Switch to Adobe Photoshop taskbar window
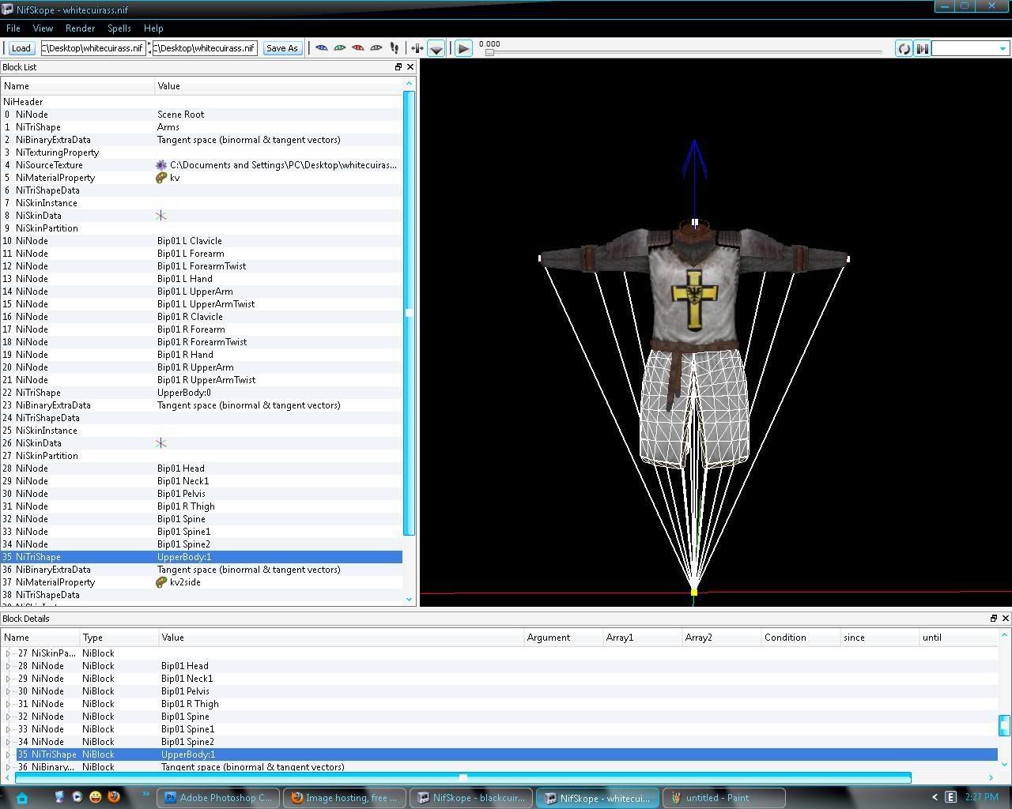1012x809 pixels. click(218, 798)
